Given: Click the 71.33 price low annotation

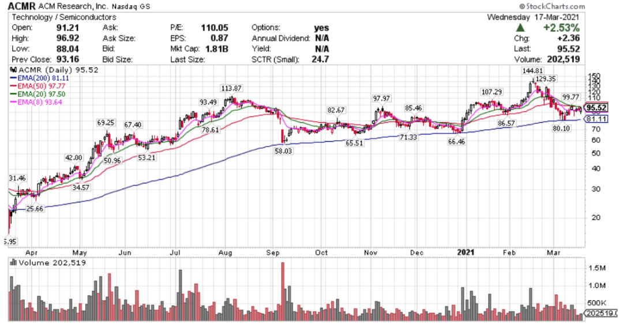Looking at the screenshot, I should [x=408, y=137].
